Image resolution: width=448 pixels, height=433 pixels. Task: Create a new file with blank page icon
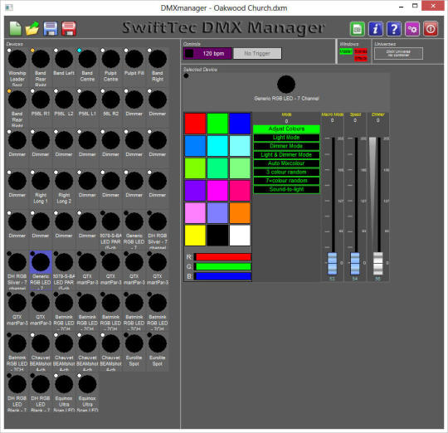[x=16, y=28]
